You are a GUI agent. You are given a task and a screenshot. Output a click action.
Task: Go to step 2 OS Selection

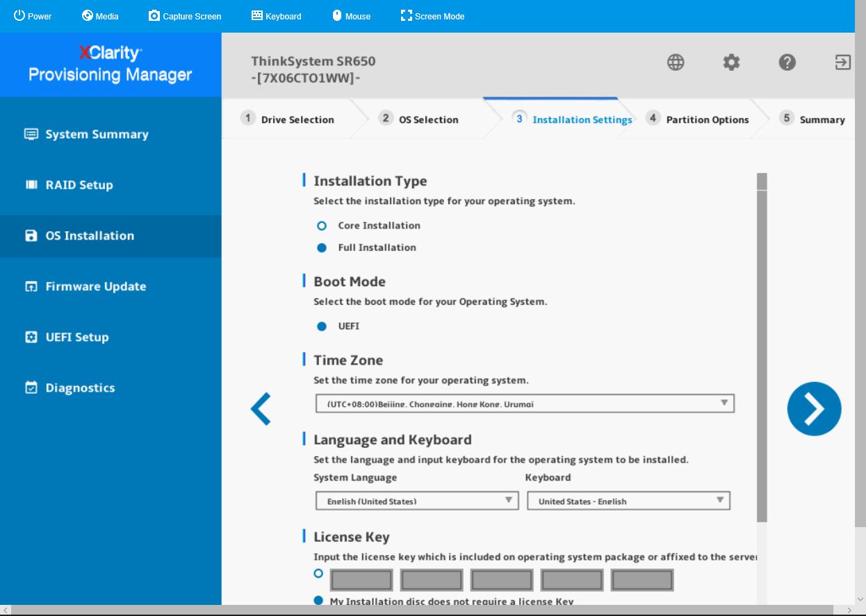tap(418, 119)
